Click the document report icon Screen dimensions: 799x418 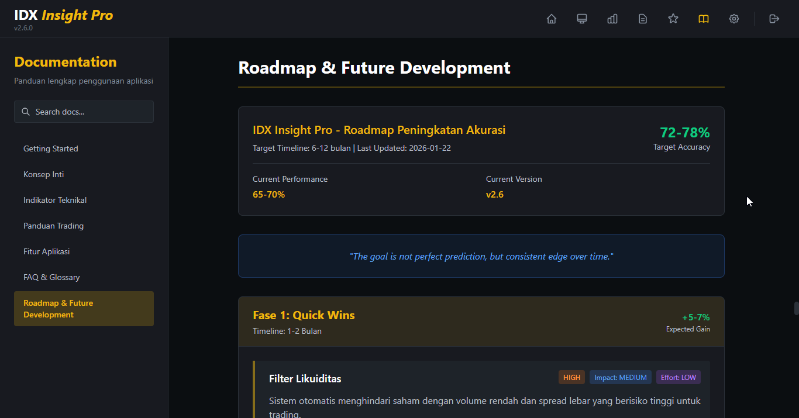pos(643,19)
